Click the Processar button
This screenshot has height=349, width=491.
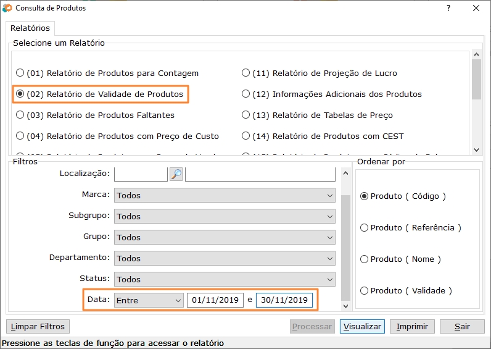coord(312,326)
